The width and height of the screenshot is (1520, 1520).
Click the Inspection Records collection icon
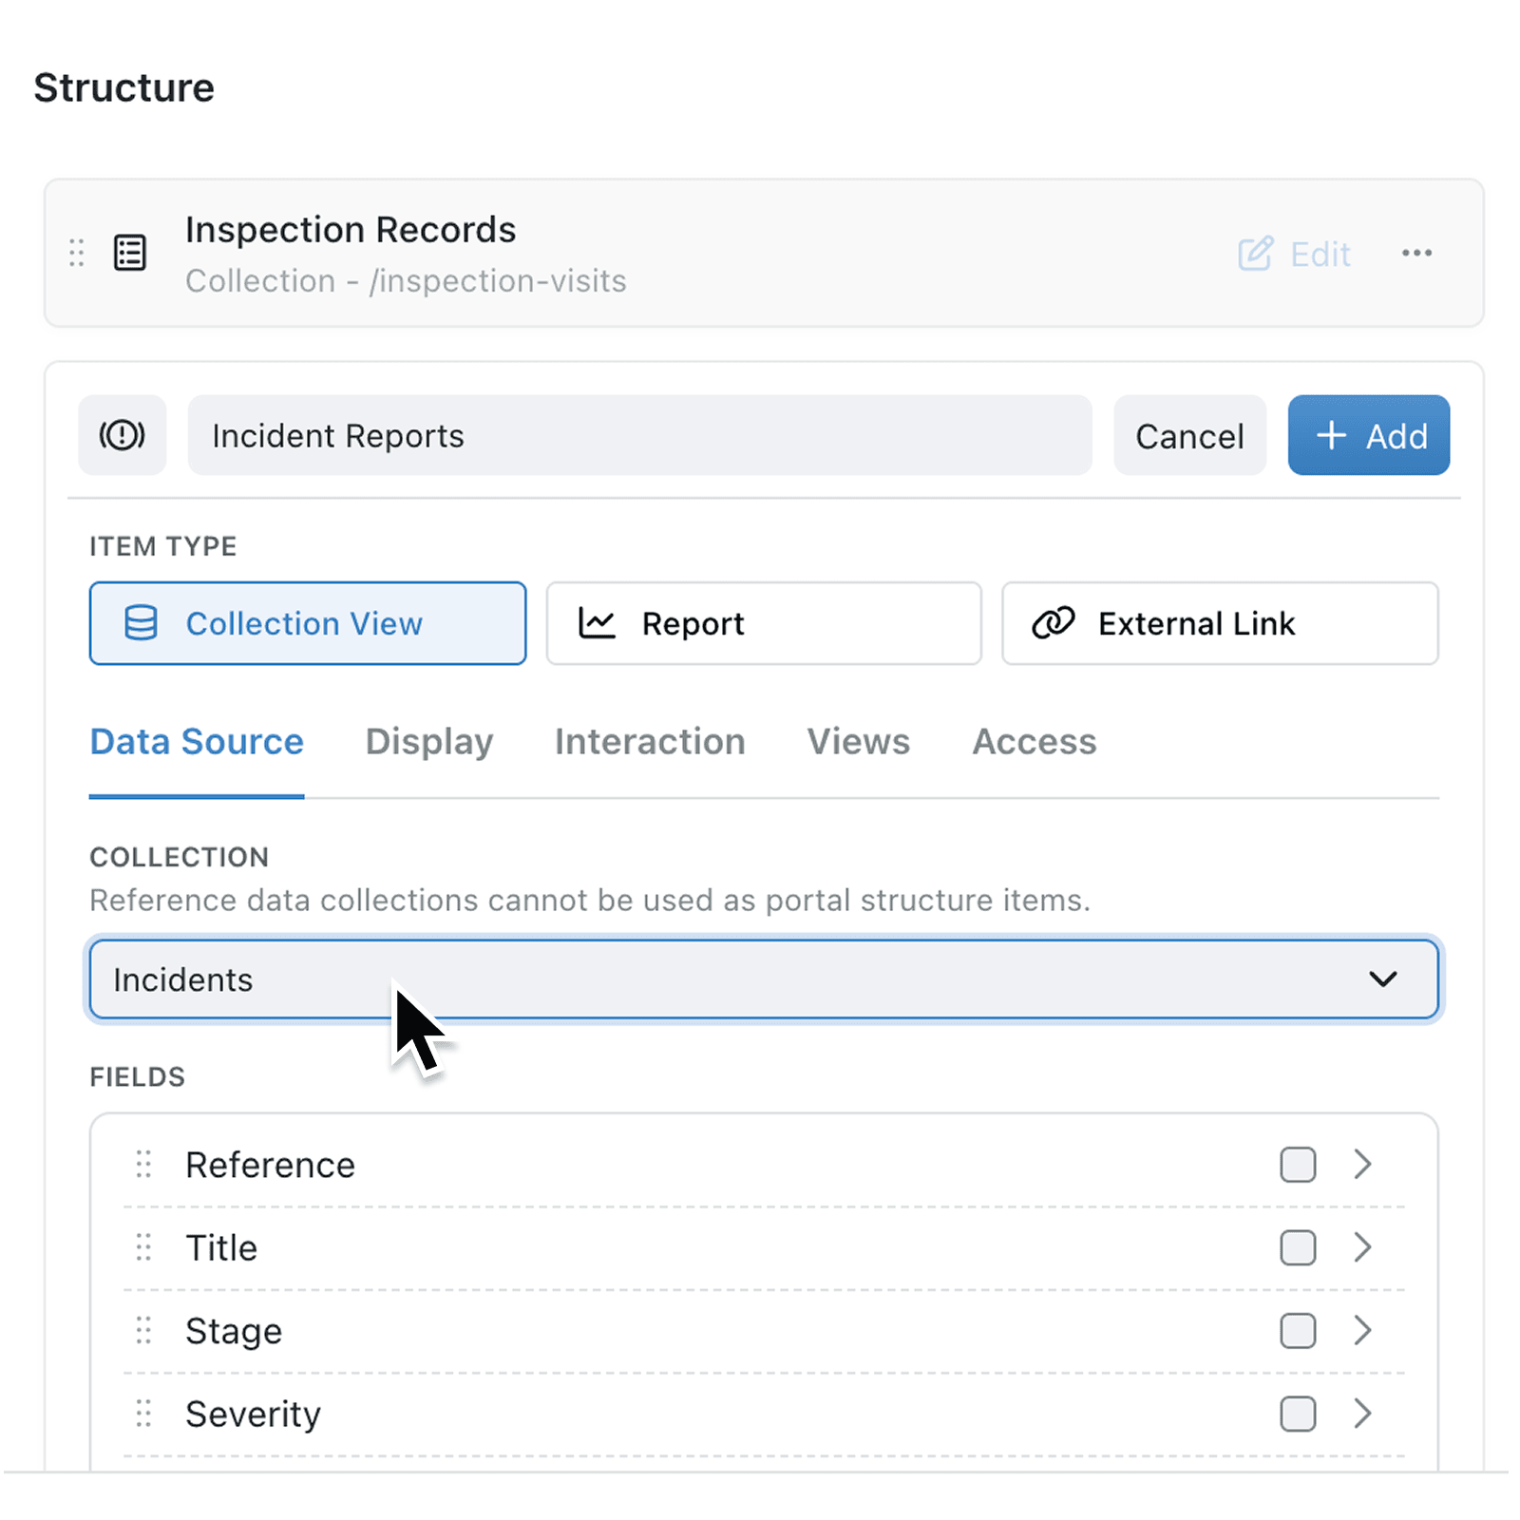tap(130, 253)
